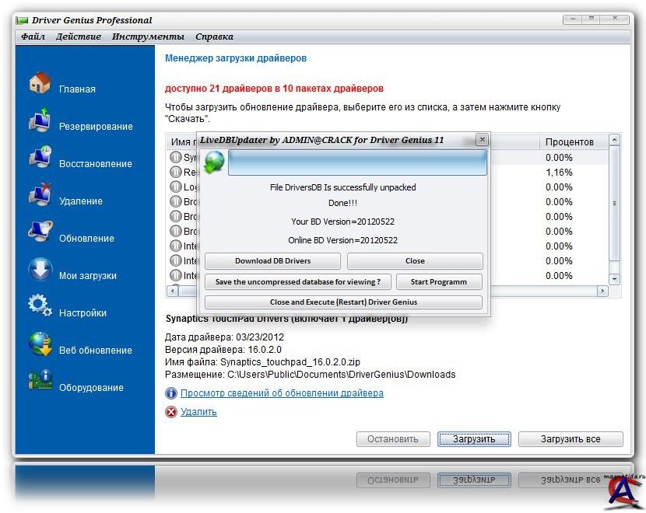The width and height of the screenshot is (646, 513).
Task: Click the driver list scroll down arrow
Action: [x=614, y=278]
